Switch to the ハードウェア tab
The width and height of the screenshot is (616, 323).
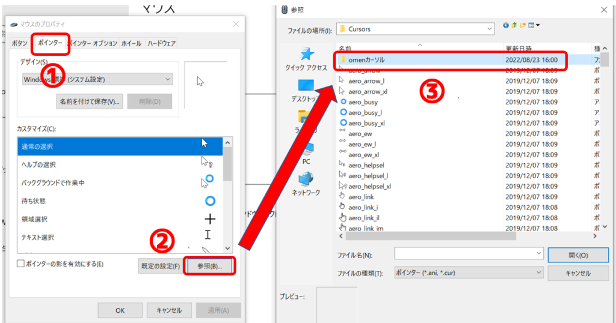pos(161,43)
